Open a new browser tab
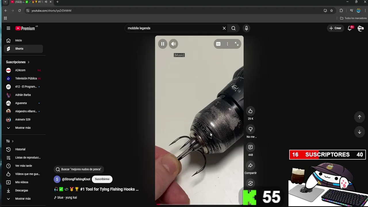Viewport: 368px width, 207px height. [x=57, y=2]
